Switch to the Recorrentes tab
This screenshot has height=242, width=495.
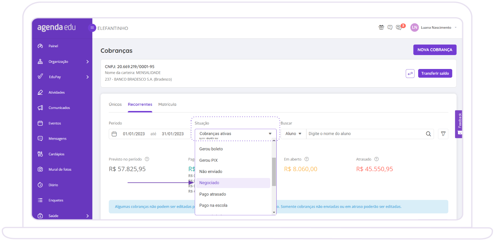coord(140,104)
